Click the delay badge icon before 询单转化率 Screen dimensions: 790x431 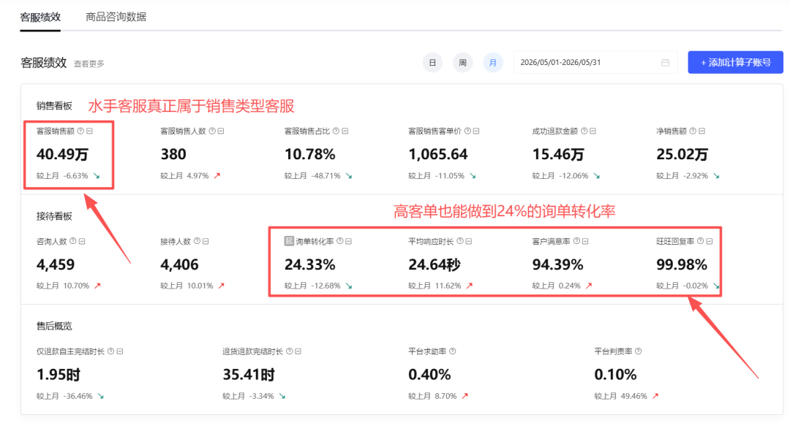tap(289, 241)
